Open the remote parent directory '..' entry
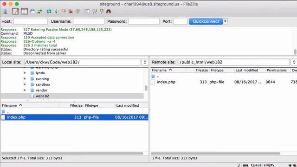The height and width of the screenshot is (167, 297). [x=158, y=76]
